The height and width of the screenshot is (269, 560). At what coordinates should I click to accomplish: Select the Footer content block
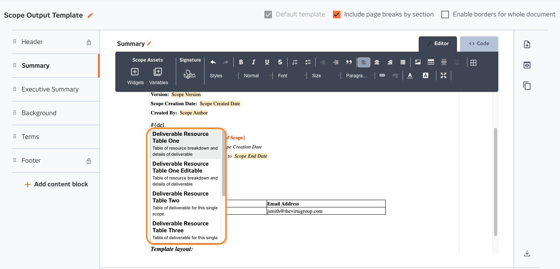pos(56,161)
